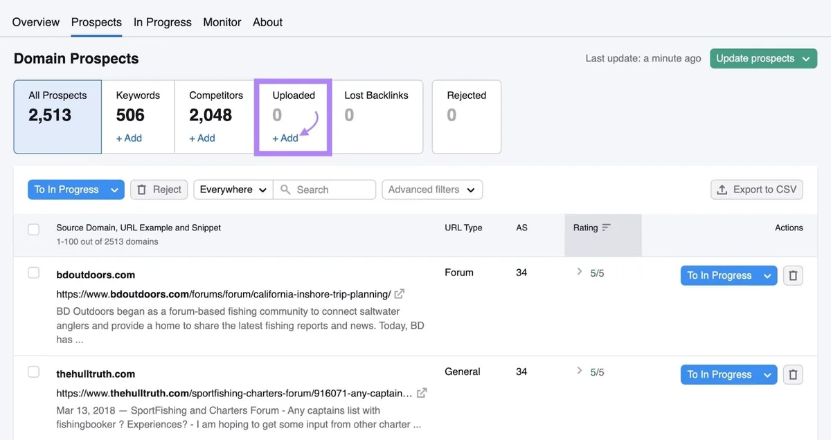Delete bdoutdoors.com with the trash icon
This screenshot has height=440, width=831.
[x=793, y=275]
